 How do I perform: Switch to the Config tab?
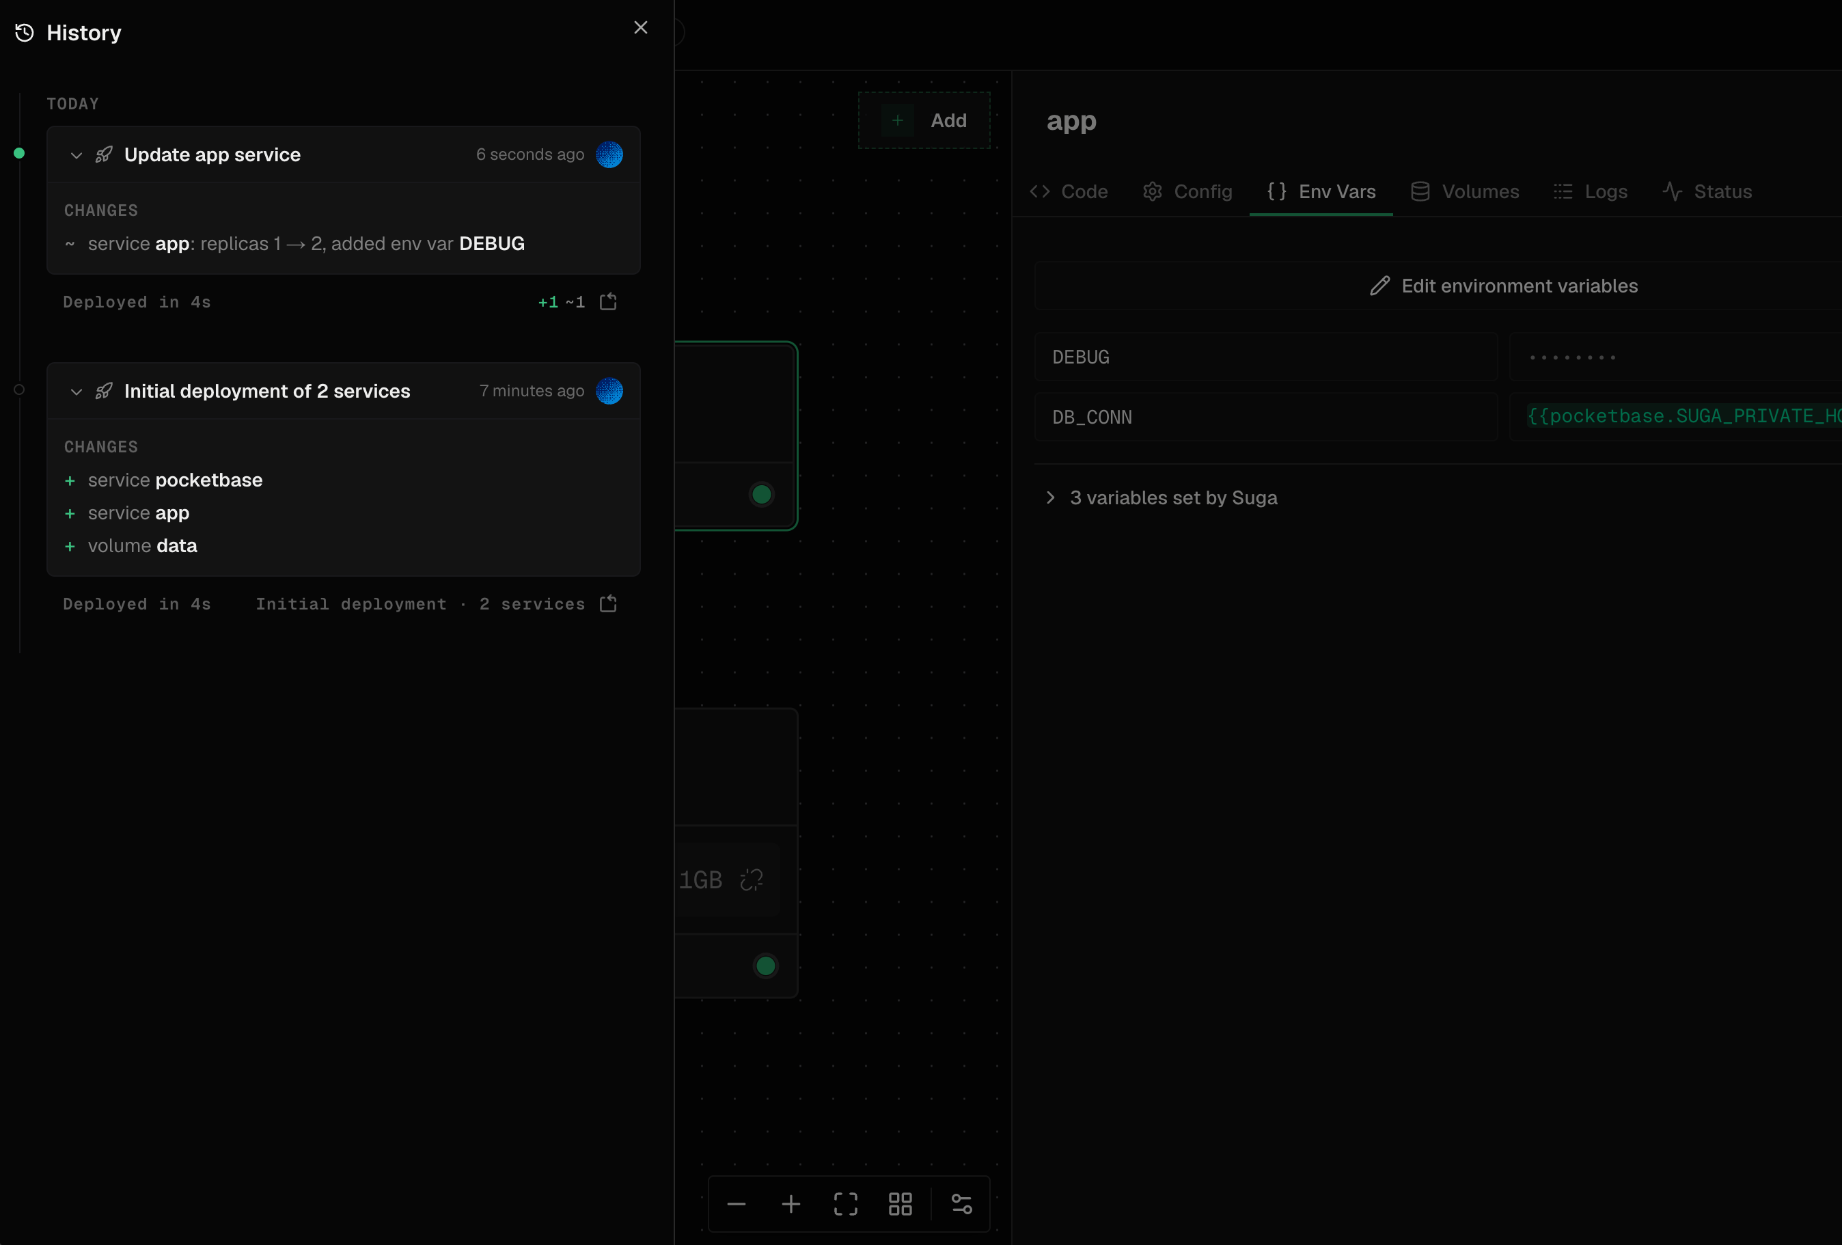click(1187, 192)
